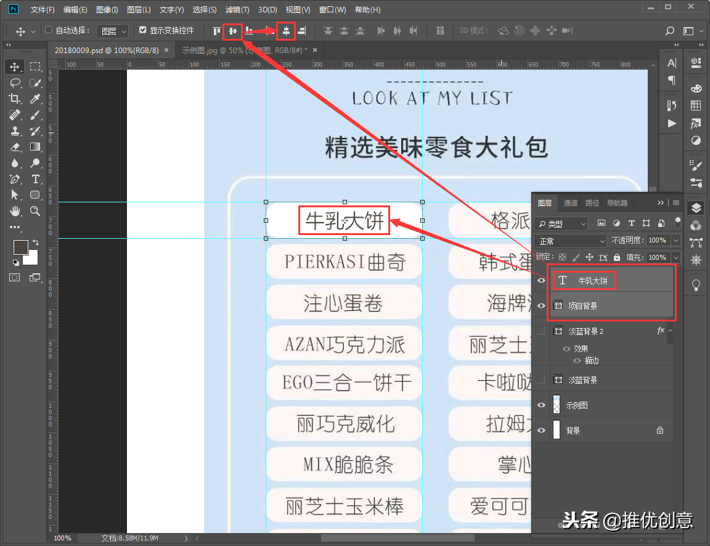The height and width of the screenshot is (546, 710).
Task: Hide the 牛乳大饼 text layer
Action: click(x=541, y=281)
